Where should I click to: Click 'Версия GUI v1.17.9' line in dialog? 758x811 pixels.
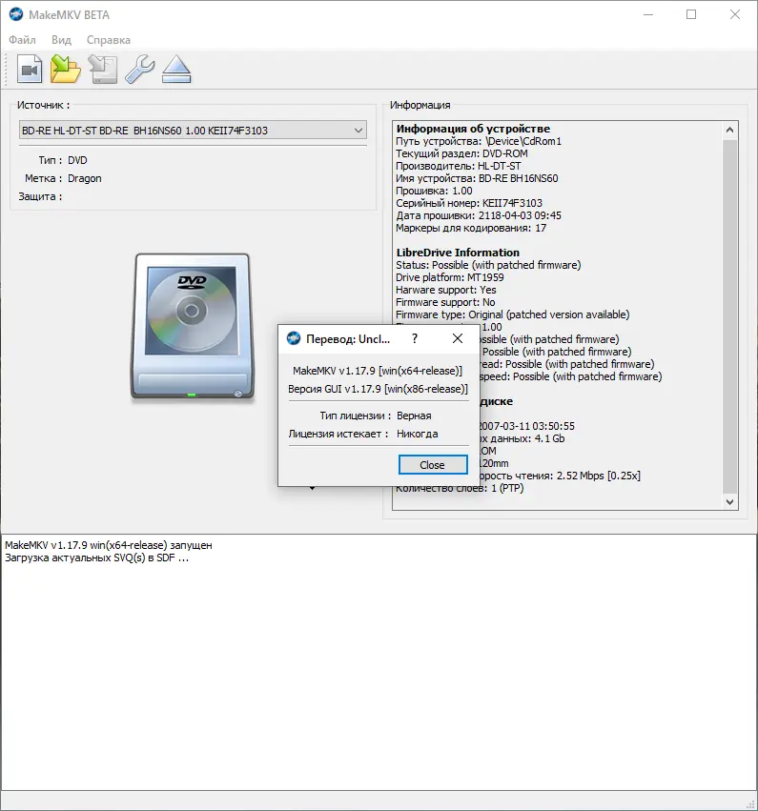point(378,389)
